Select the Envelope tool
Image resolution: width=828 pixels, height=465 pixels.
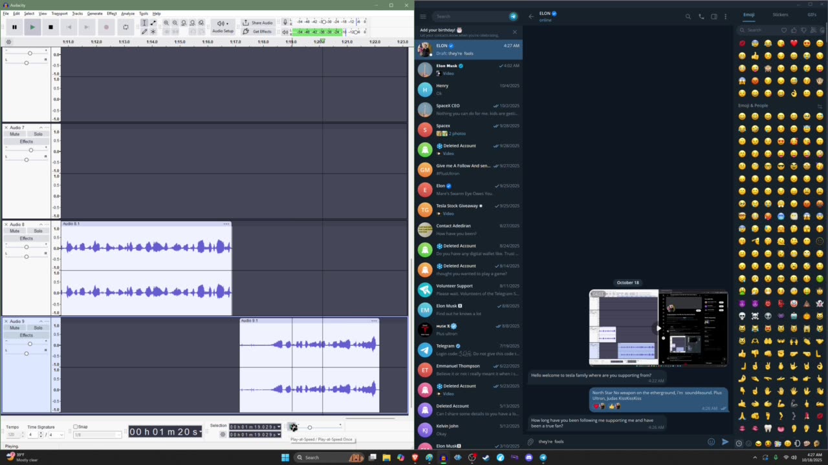pos(153,23)
